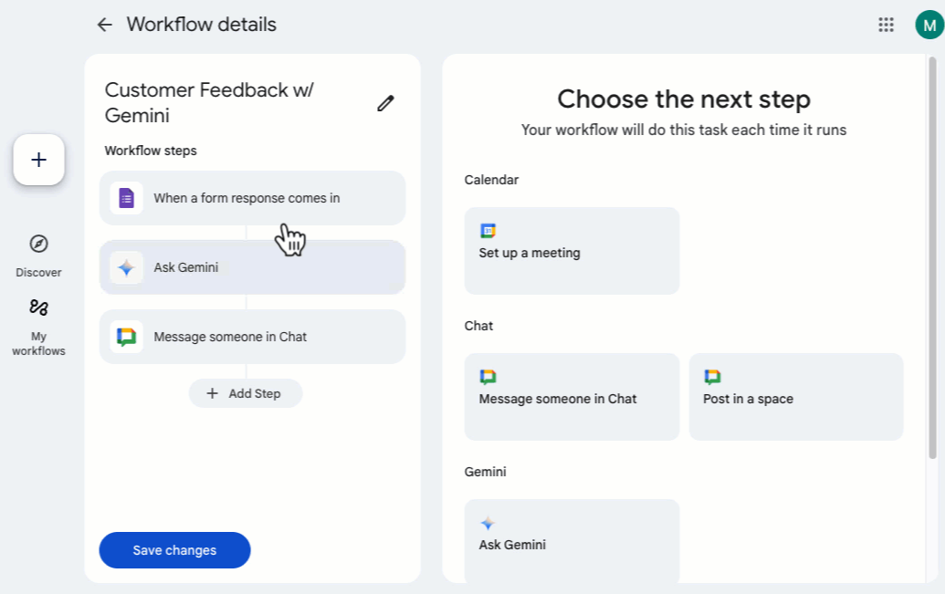Select Message someone in Chat from the Chat section
This screenshot has width=945, height=594.
[x=572, y=397]
